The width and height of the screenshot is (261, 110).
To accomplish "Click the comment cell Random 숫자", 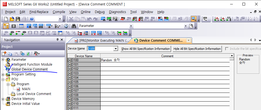I will tap(165, 60).
